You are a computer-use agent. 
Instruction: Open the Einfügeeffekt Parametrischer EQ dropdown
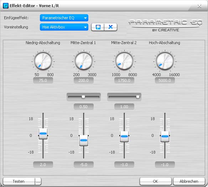point(64,18)
